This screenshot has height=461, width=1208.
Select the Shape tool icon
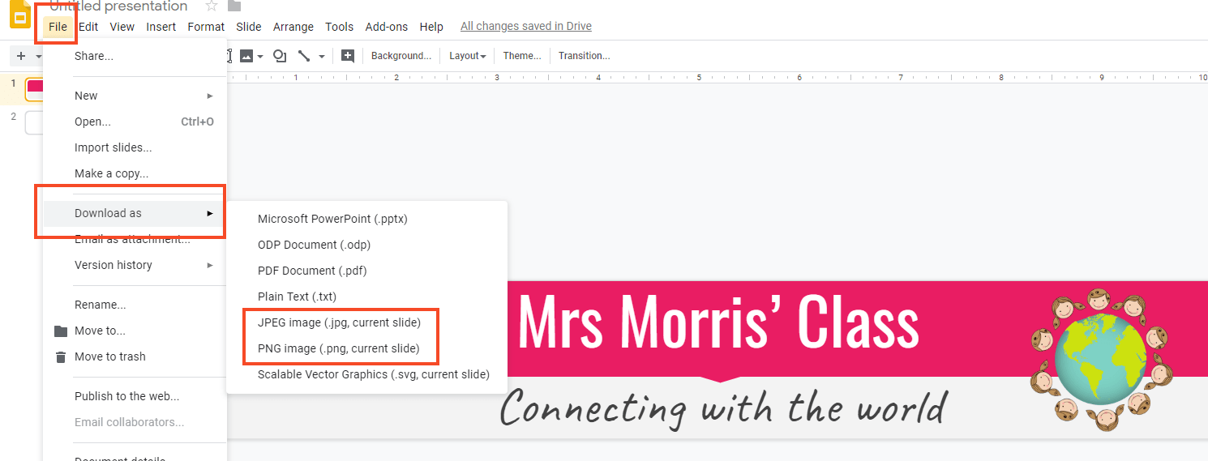click(280, 56)
